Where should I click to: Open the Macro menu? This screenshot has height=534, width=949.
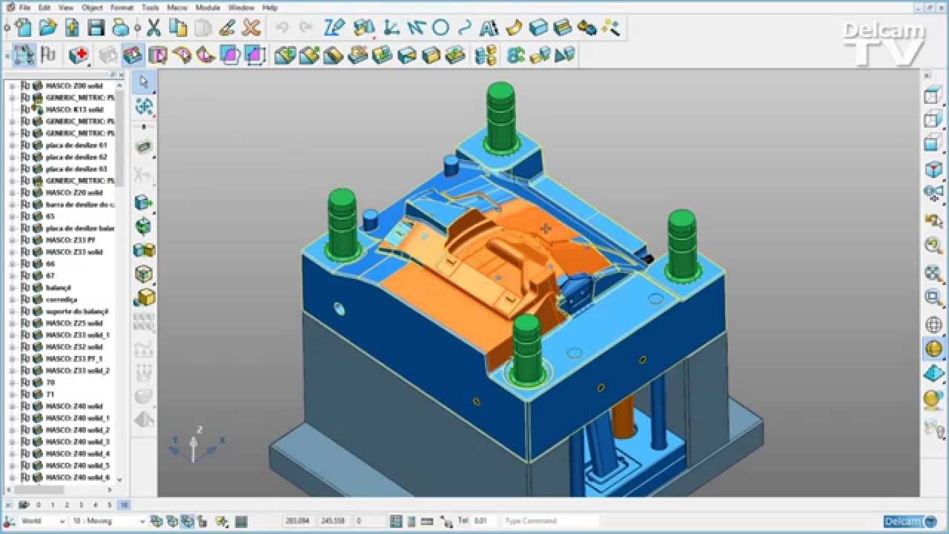177,7
